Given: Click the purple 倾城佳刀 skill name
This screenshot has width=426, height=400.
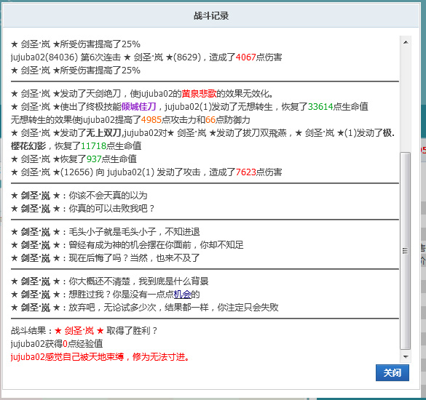Looking at the screenshot, I should (138, 107).
